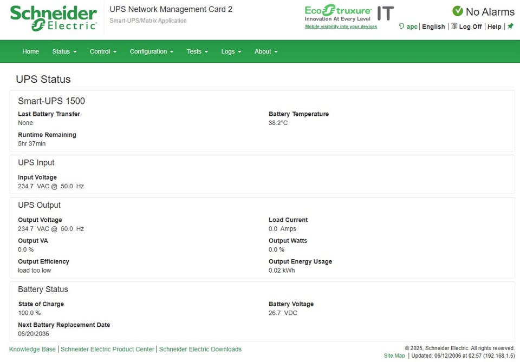
Task: Click the UPS Network Management Card 2 title
Action: [171, 9]
